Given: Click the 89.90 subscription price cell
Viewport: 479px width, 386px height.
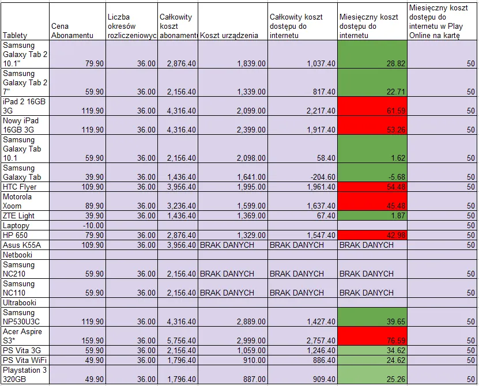Looking at the screenshot, I should [78, 201].
